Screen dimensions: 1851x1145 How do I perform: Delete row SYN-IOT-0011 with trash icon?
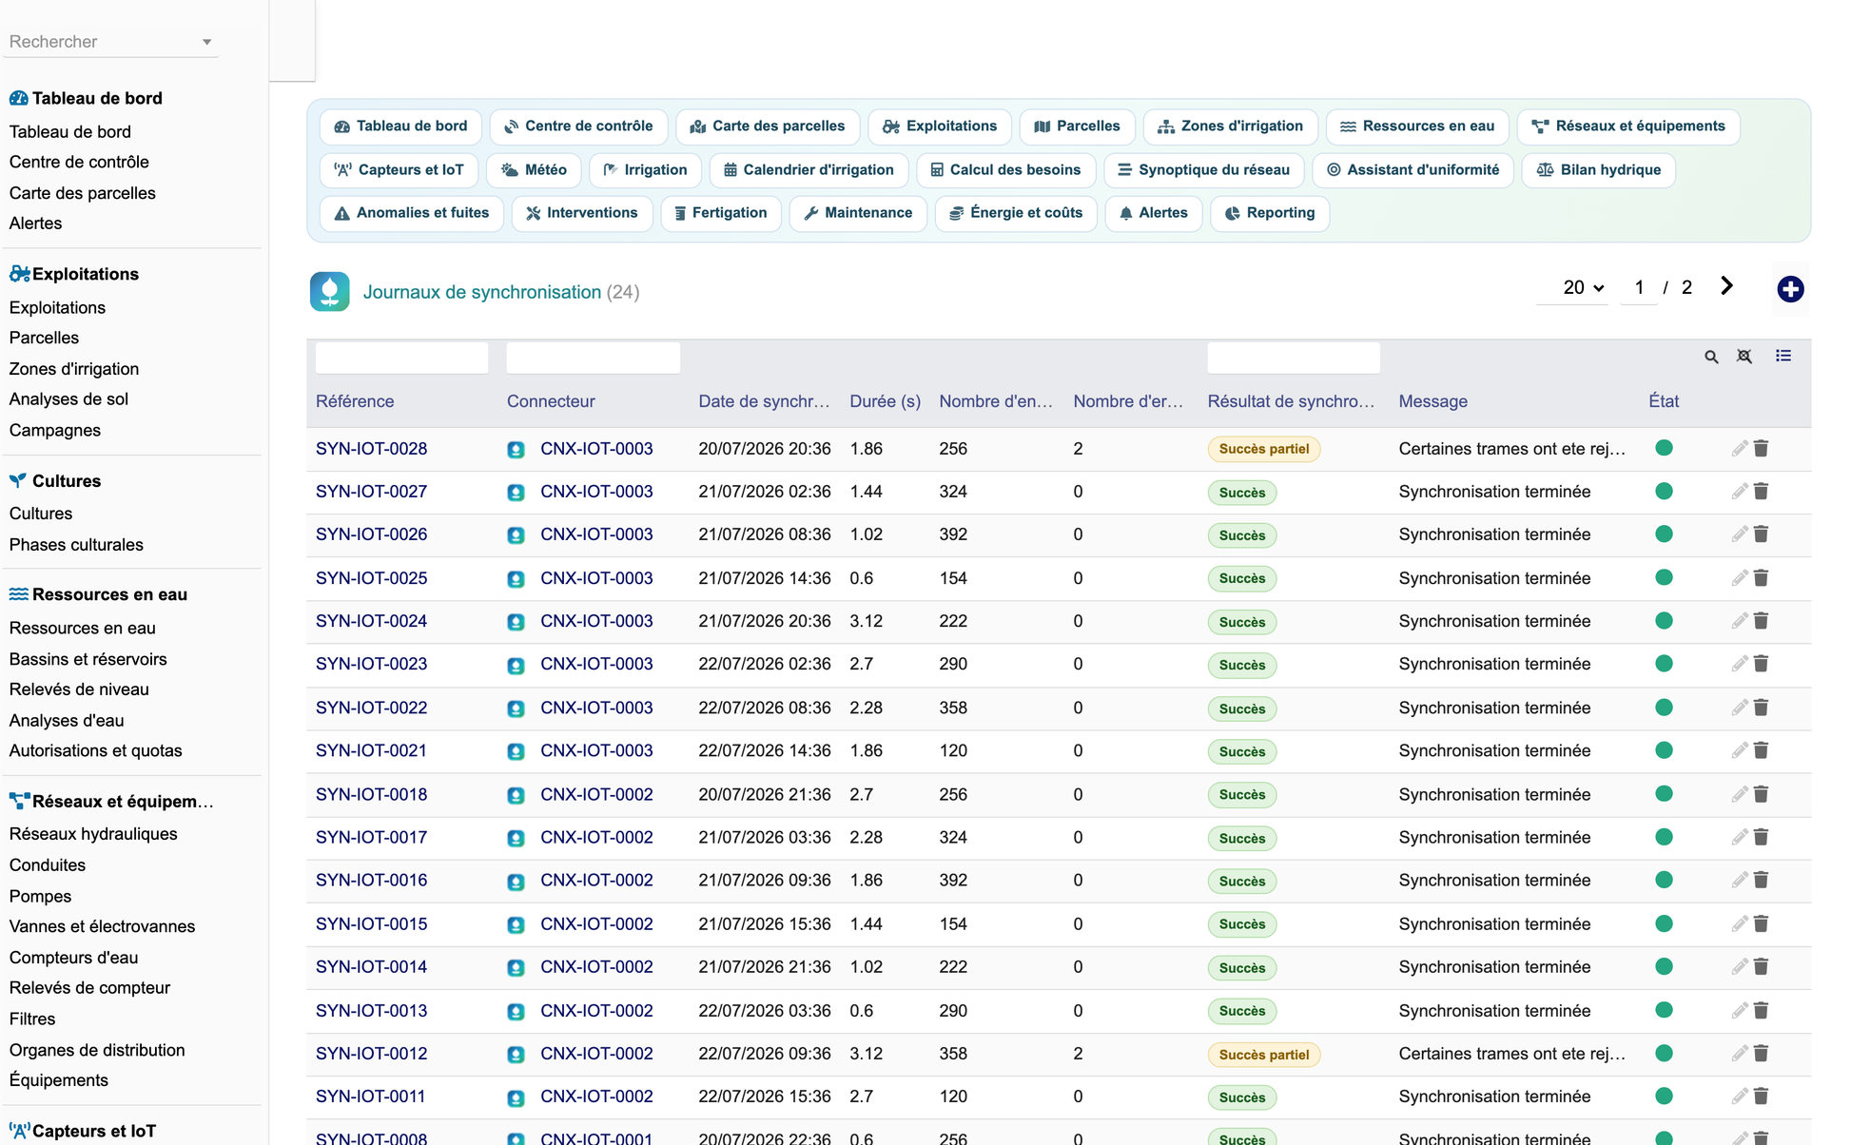(x=1762, y=1096)
